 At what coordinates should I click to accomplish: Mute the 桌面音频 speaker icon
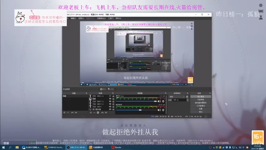(x=159, y=110)
